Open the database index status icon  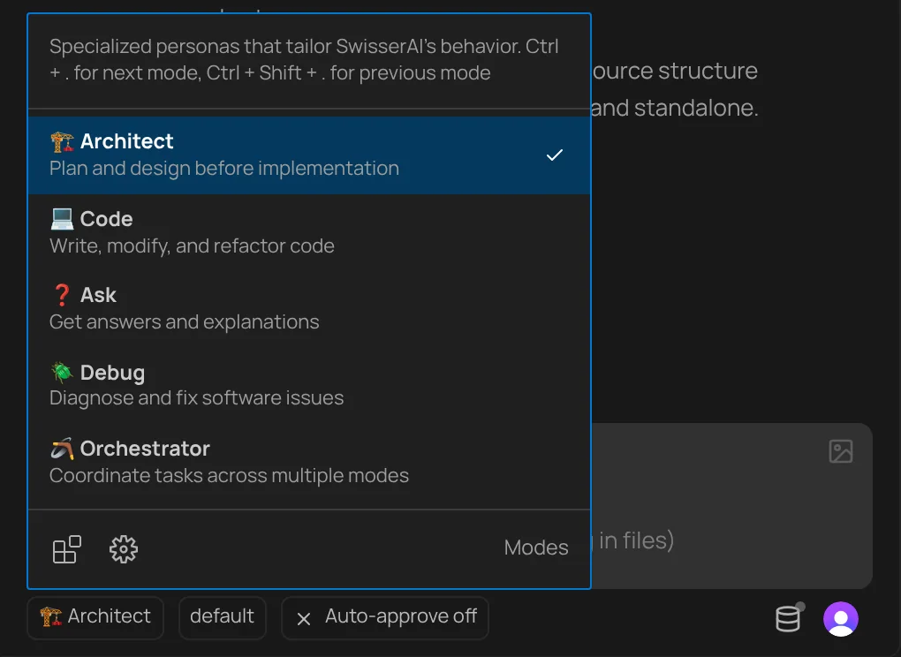click(x=788, y=618)
